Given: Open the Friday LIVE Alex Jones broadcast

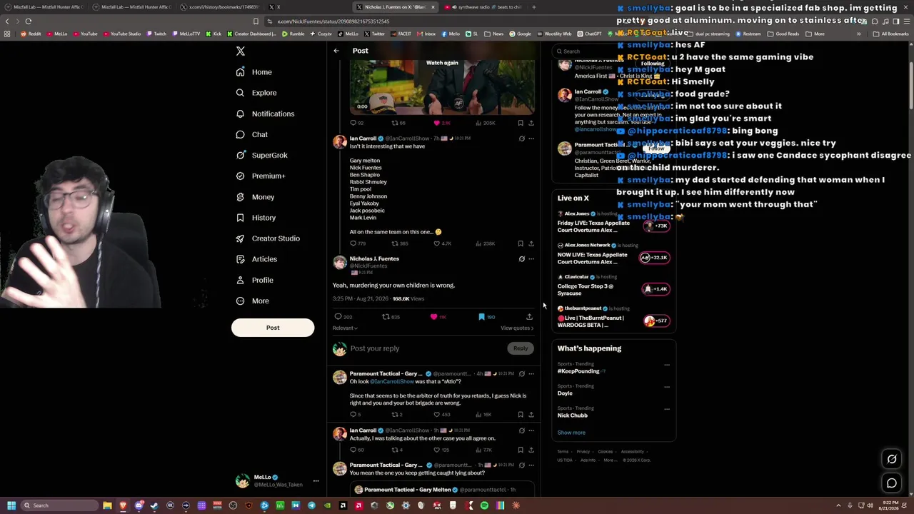Looking at the screenshot, I should point(613,223).
